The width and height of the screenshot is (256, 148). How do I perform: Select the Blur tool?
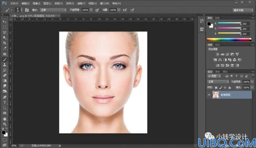(x=5, y=86)
